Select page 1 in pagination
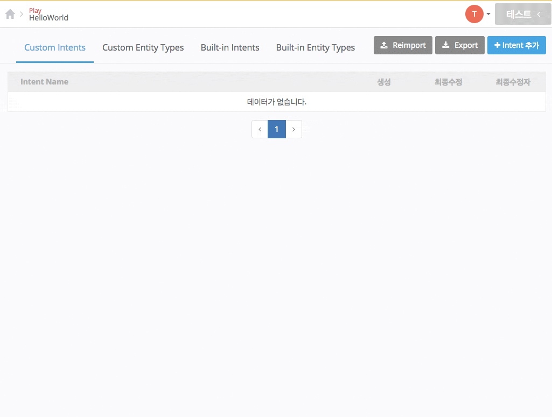Screen dimensions: 552x417 277,129
